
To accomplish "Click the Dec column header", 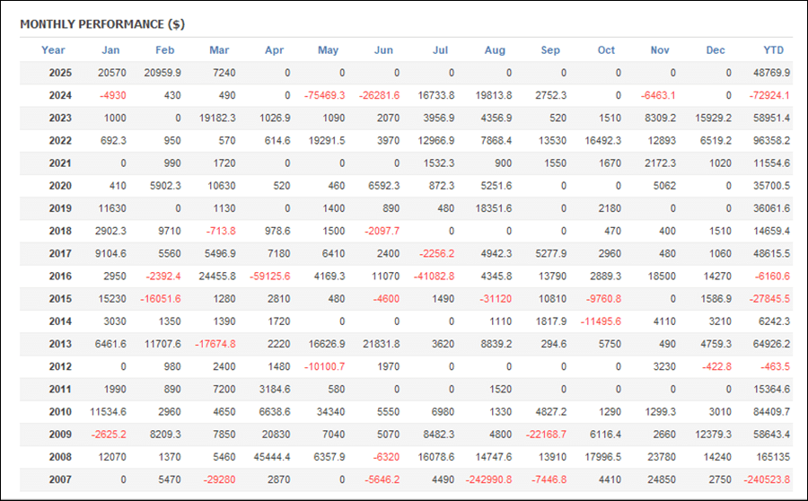I will tap(716, 50).
